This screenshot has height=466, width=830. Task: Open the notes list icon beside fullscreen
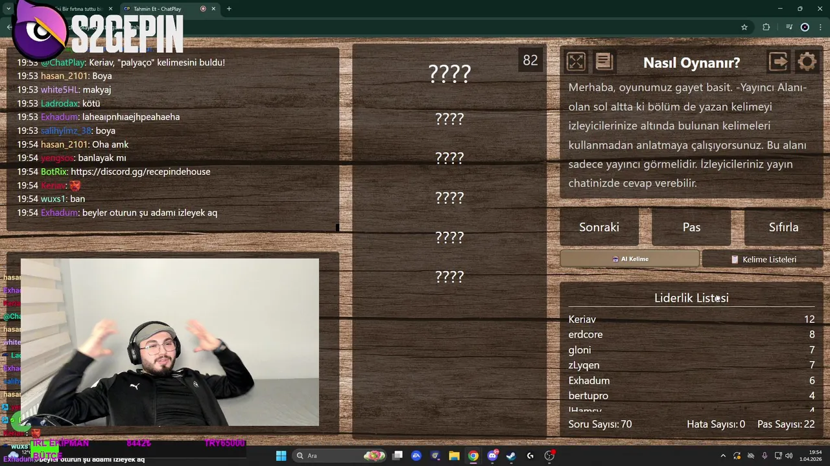tap(604, 61)
